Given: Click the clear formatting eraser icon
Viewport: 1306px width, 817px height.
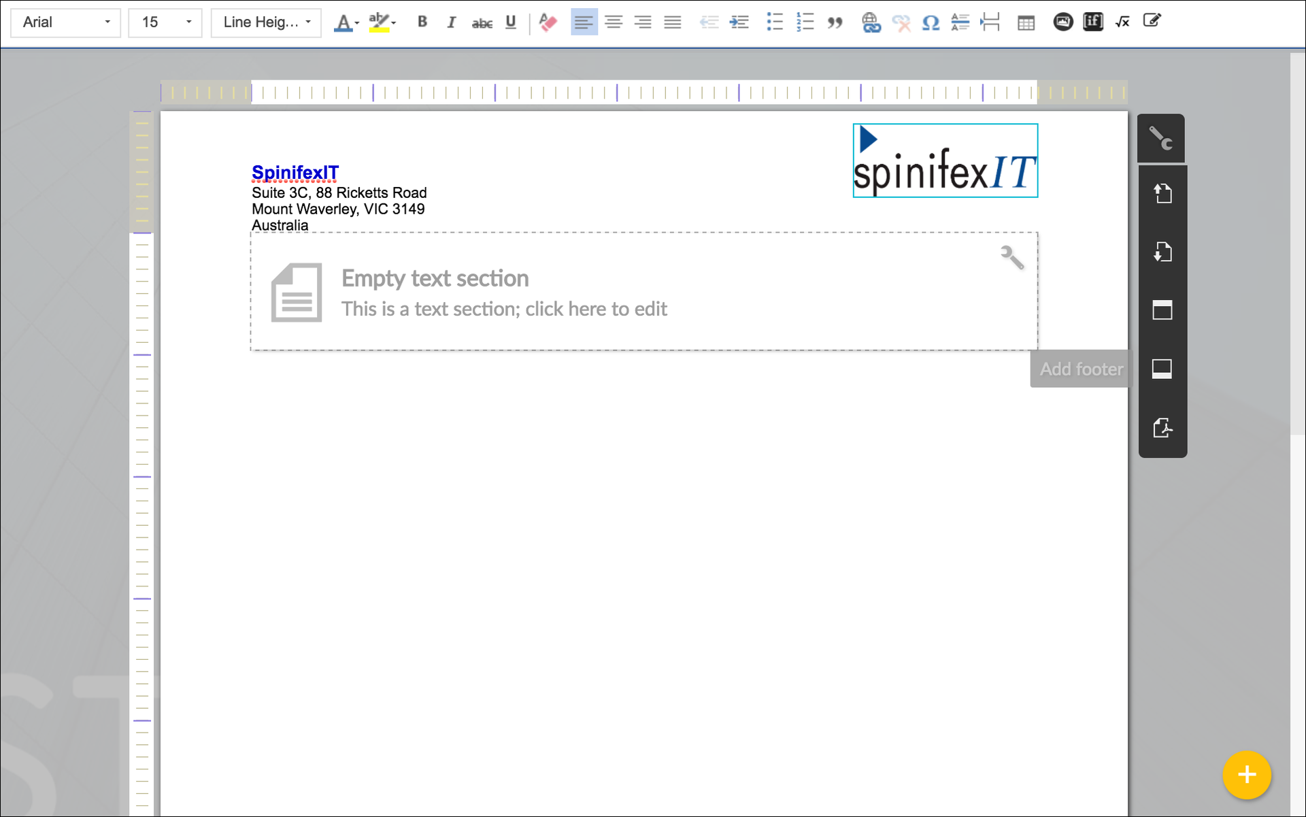Looking at the screenshot, I should (x=548, y=22).
